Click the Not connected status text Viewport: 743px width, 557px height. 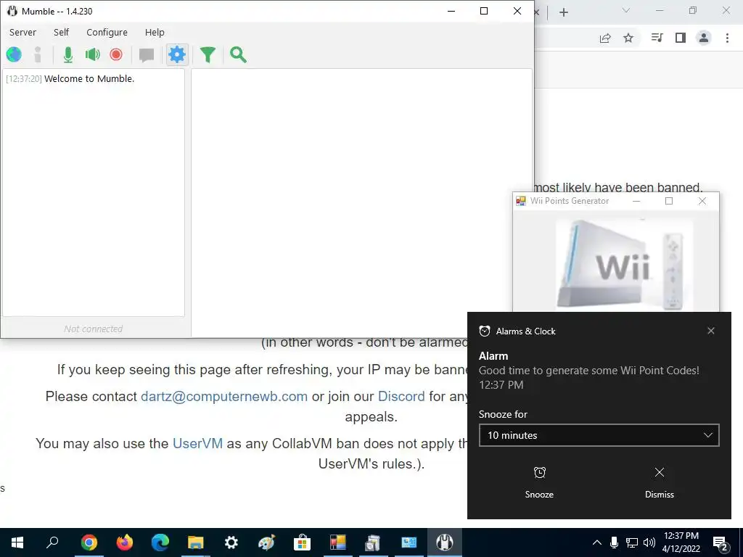coord(94,329)
